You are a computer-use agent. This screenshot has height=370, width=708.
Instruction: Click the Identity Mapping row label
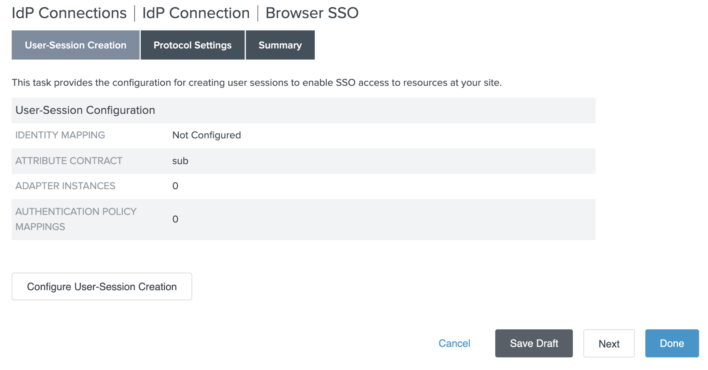pyautogui.click(x=60, y=135)
